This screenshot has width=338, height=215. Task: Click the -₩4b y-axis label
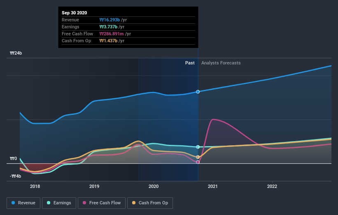point(16,176)
